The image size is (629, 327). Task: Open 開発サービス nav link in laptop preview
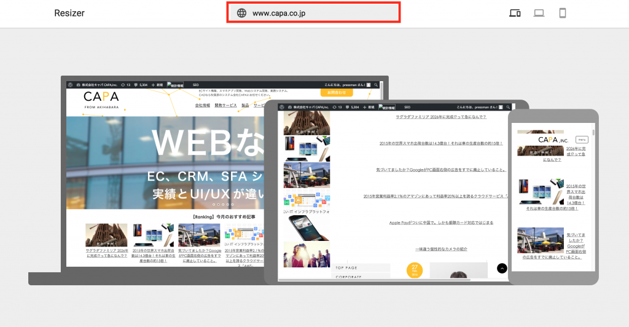(225, 105)
